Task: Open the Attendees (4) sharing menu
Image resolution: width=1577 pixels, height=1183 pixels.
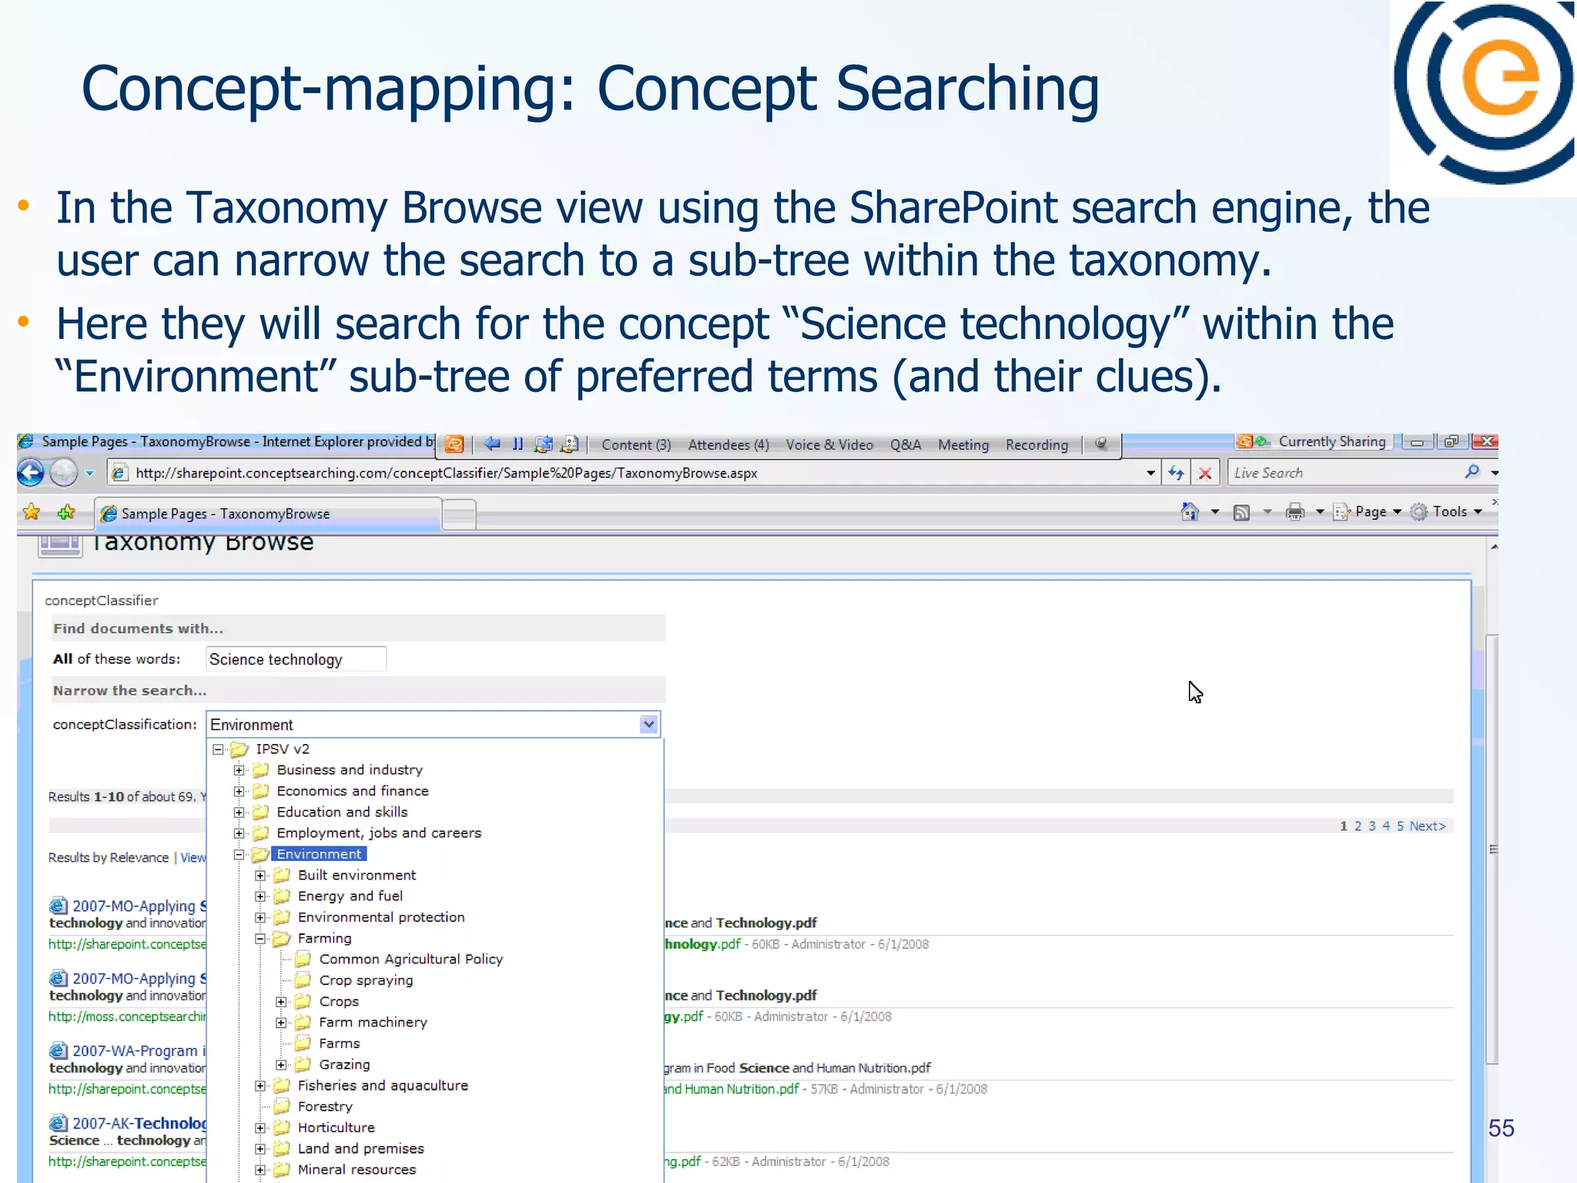Action: point(728,444)
